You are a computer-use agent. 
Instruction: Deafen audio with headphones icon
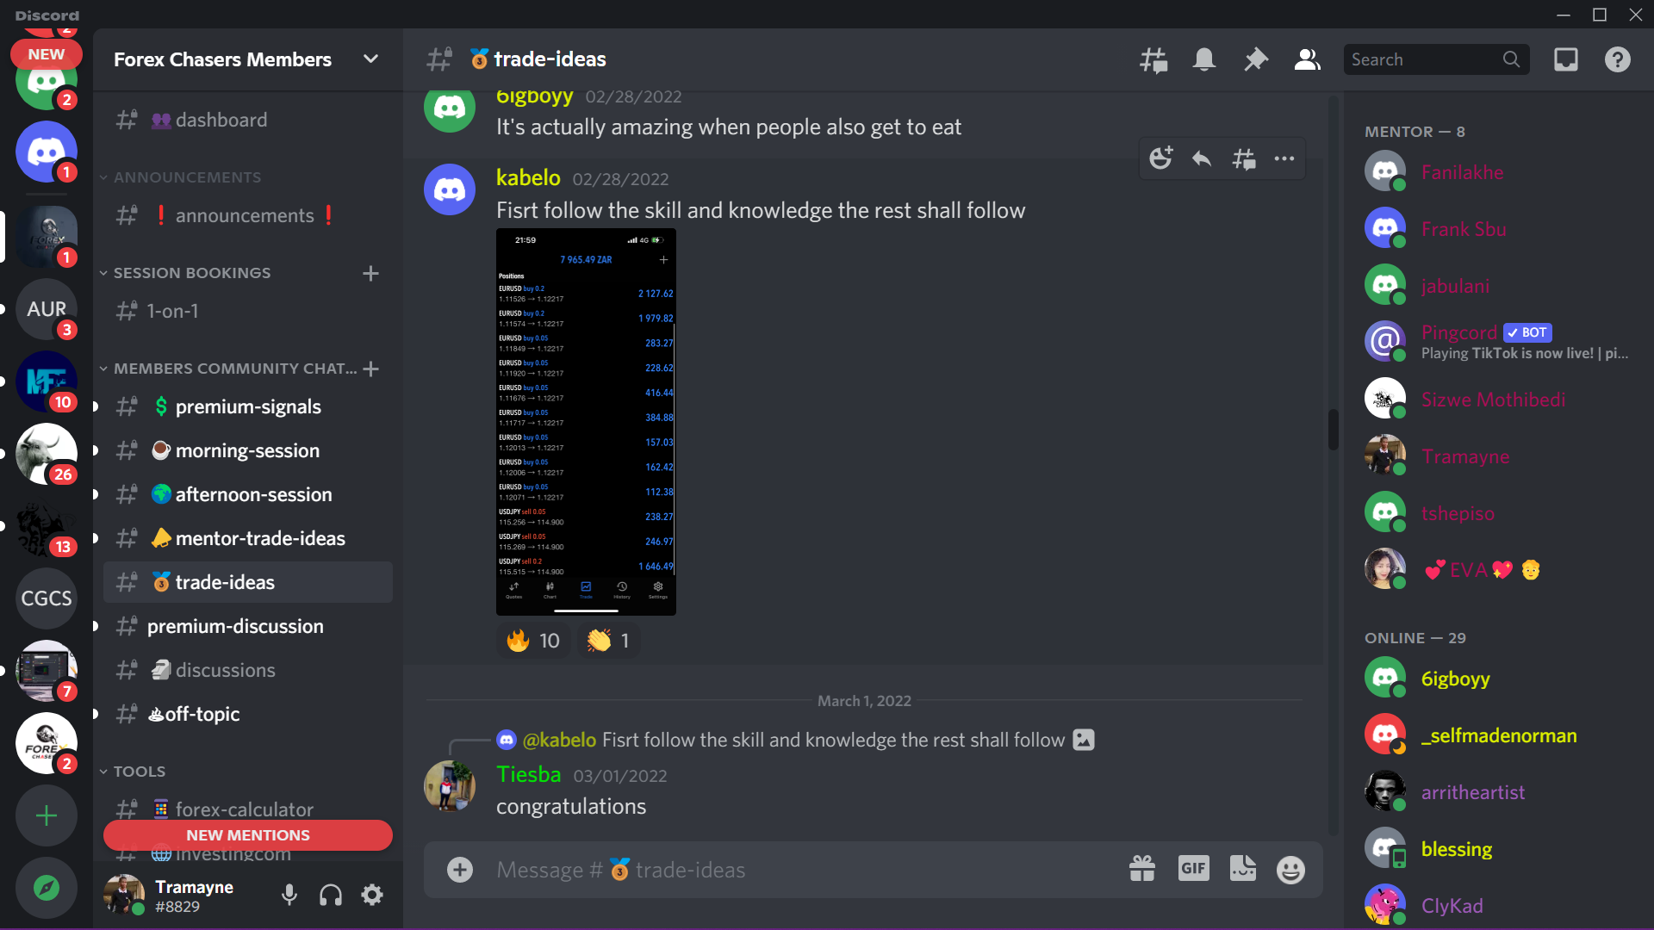[331, 896]
